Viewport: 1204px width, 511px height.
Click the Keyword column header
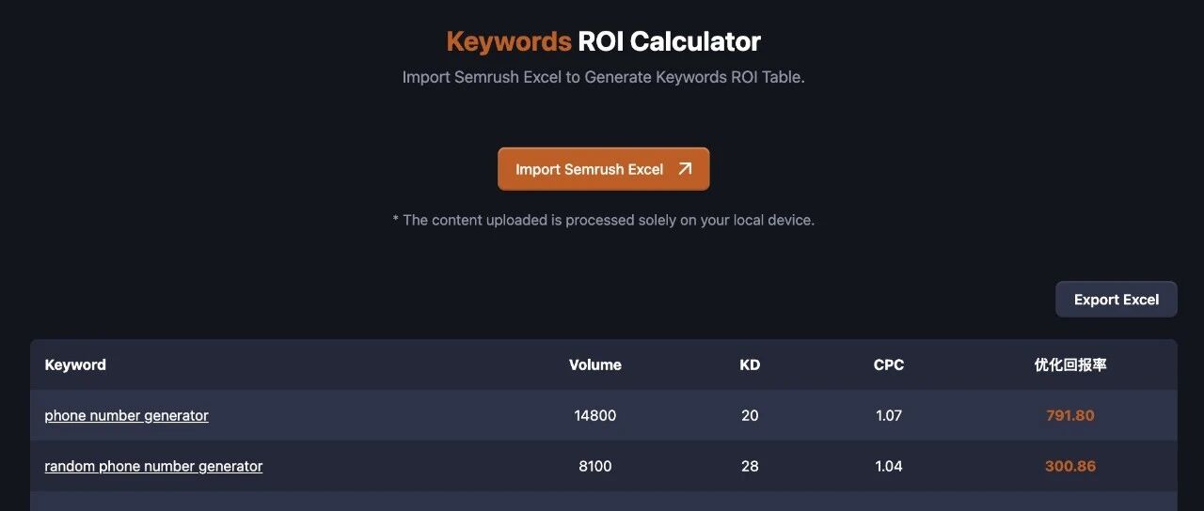coord(75,364)
